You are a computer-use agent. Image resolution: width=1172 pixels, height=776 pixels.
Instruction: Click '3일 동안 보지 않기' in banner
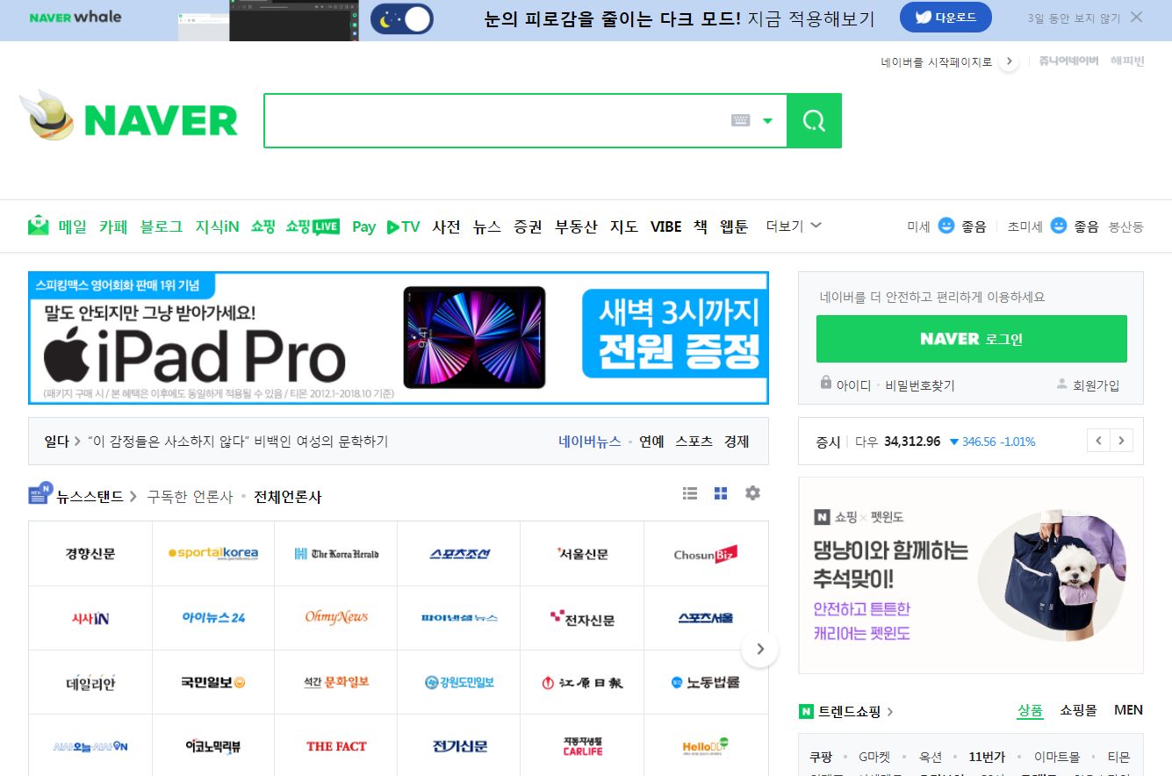(1074, 18)
